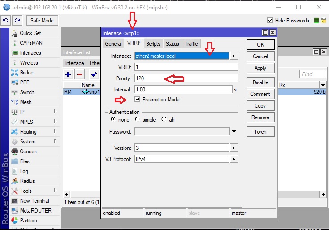Expand the System submenu arrow
The height and width of the screenshot is (230, 329).
(55, 141)
